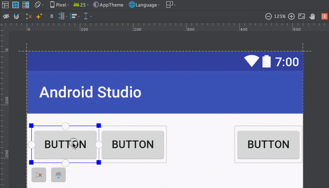The width and height of the screenshot is (329, 188).
Task: Open the orientation in editor dropdown
Action: pos(39,5)
